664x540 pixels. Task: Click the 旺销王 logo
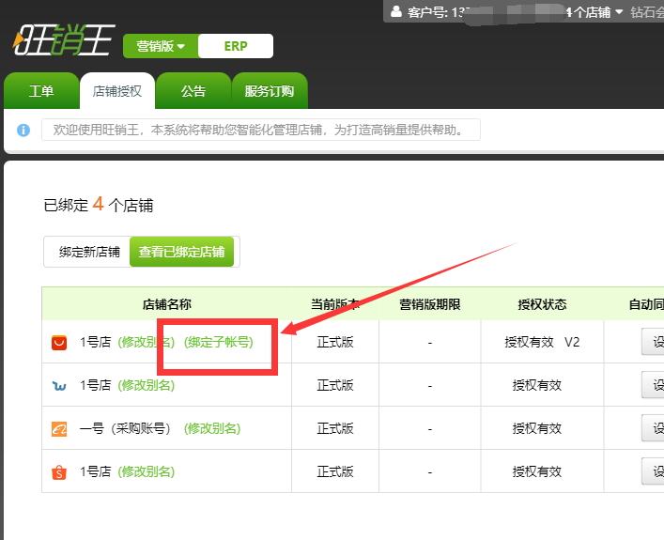click(64, 40)
